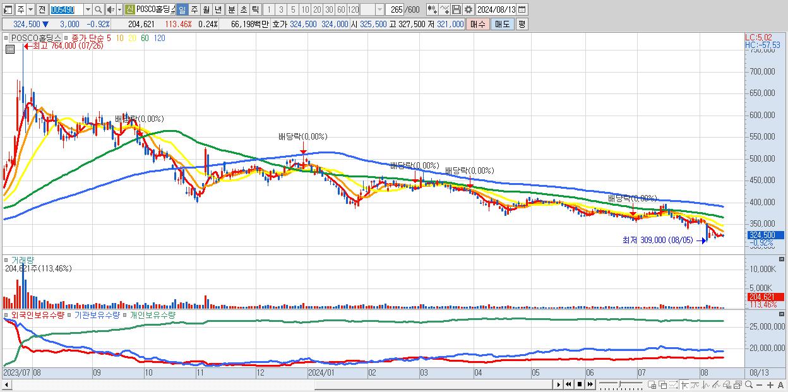
Task: Click the stop button in playback controls
Action: coord(579,384)
